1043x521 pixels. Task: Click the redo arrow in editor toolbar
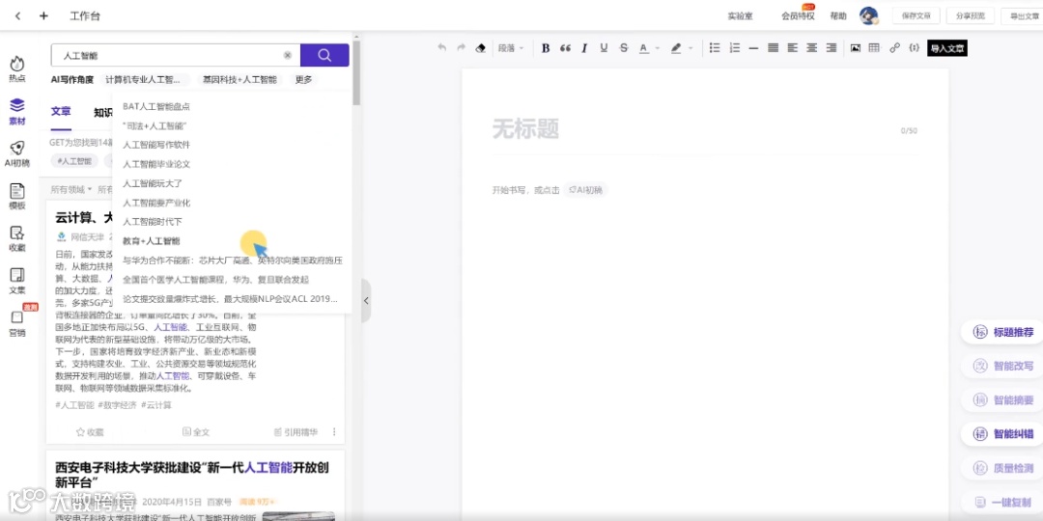[x=461, y=48]
